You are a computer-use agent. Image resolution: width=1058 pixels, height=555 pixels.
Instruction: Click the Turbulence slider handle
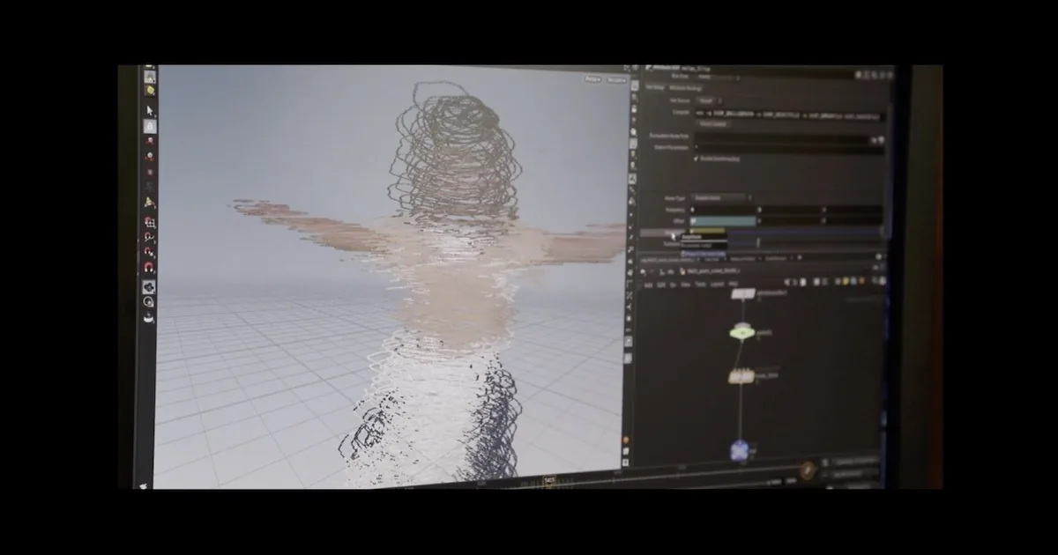757,242
